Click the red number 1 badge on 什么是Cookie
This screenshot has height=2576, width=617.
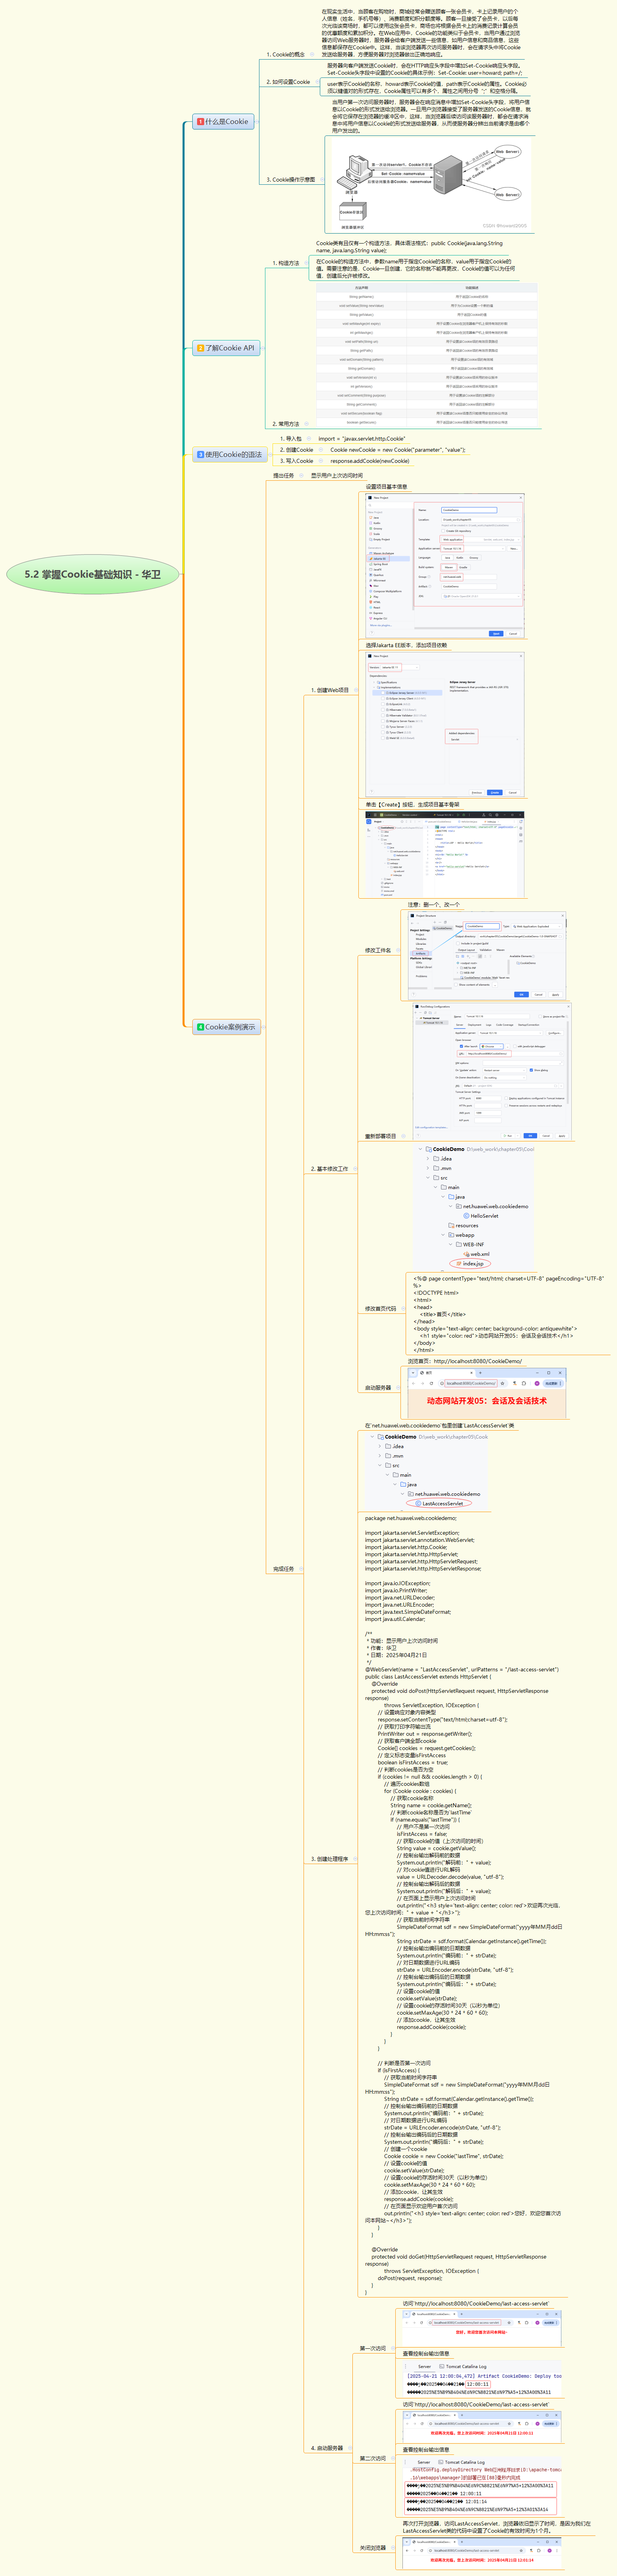click(x=201, y=122)
